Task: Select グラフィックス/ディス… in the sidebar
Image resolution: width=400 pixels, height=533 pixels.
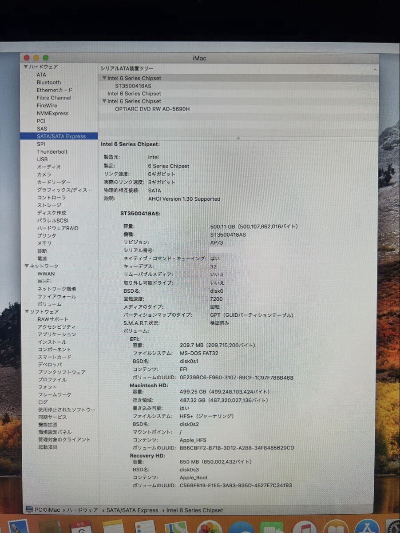Action: [x=65, y=190]
